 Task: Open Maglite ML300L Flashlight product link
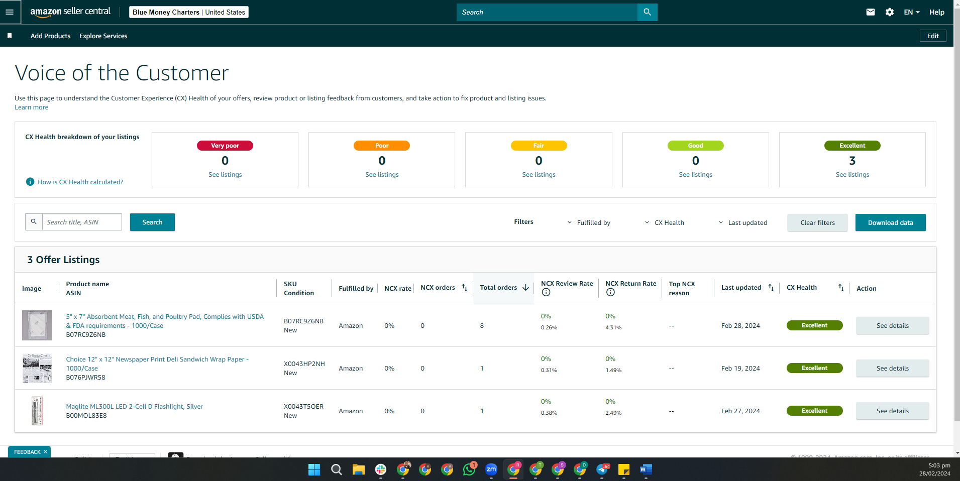click(134, 406)
